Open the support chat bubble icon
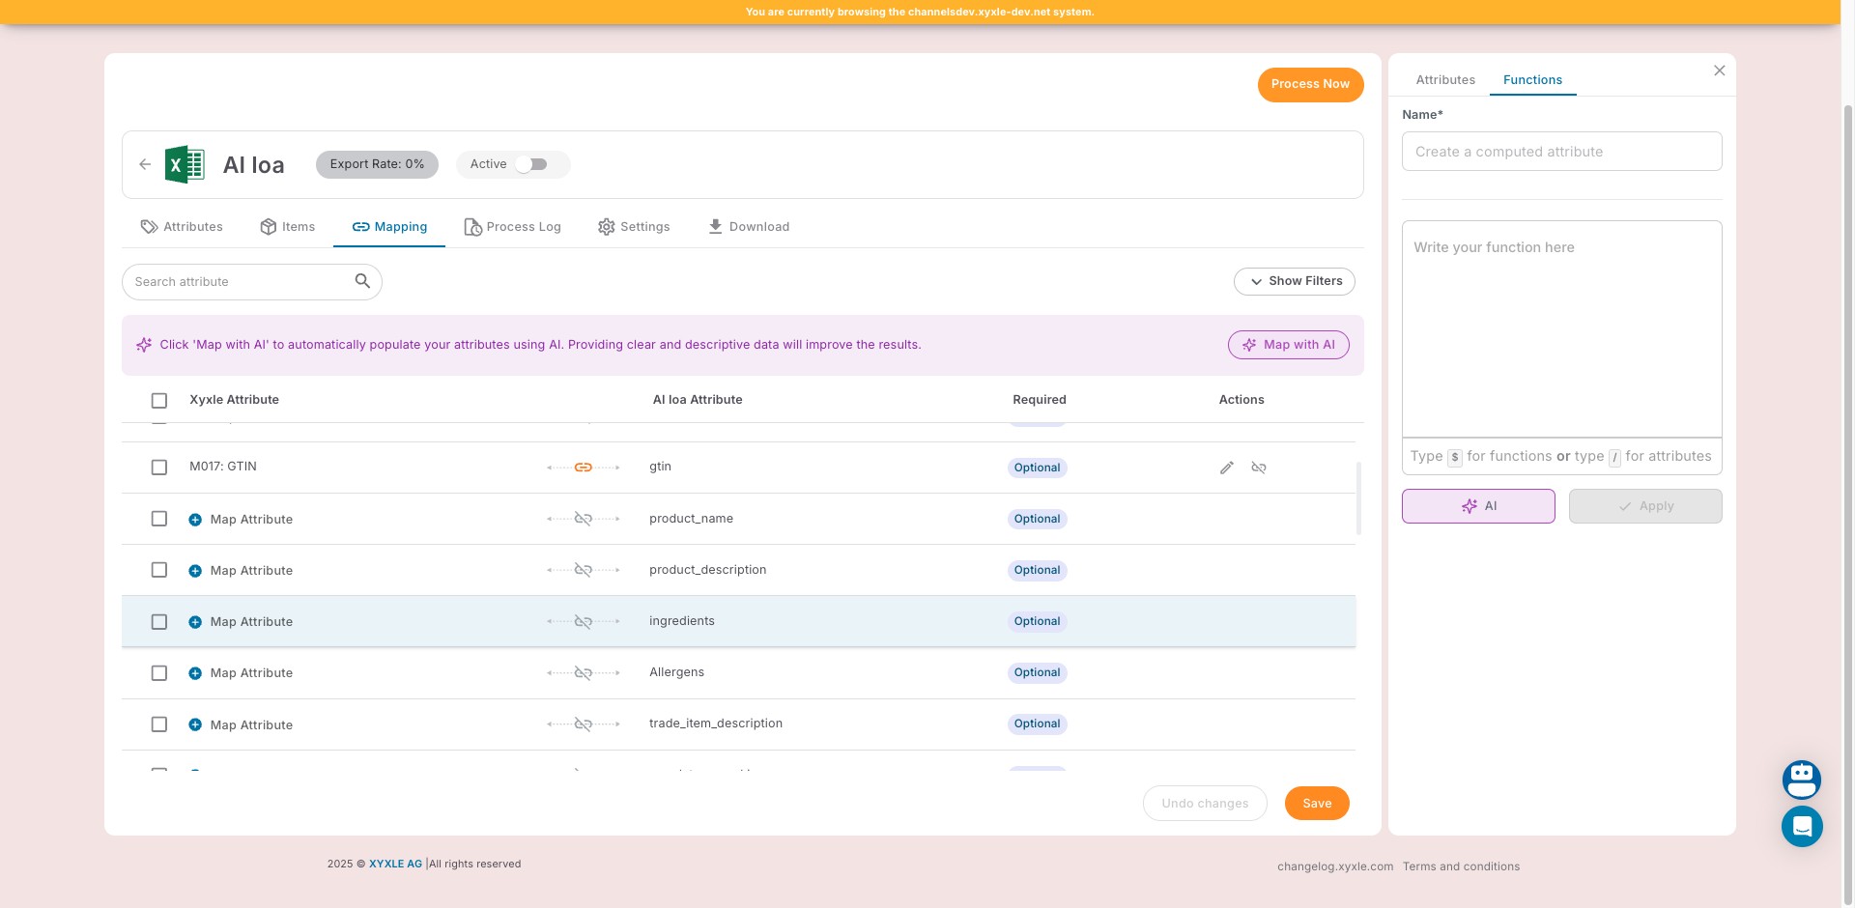The width and height of the screenshot is (1855, 908). click(x=1801, y=827)
